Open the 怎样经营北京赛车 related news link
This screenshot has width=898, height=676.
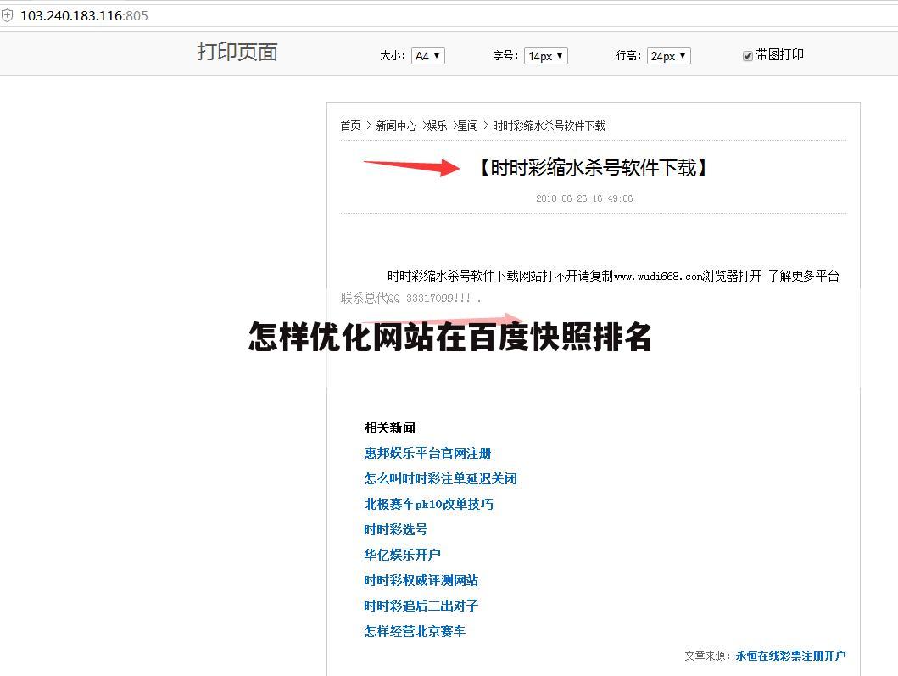click(414, 631)
